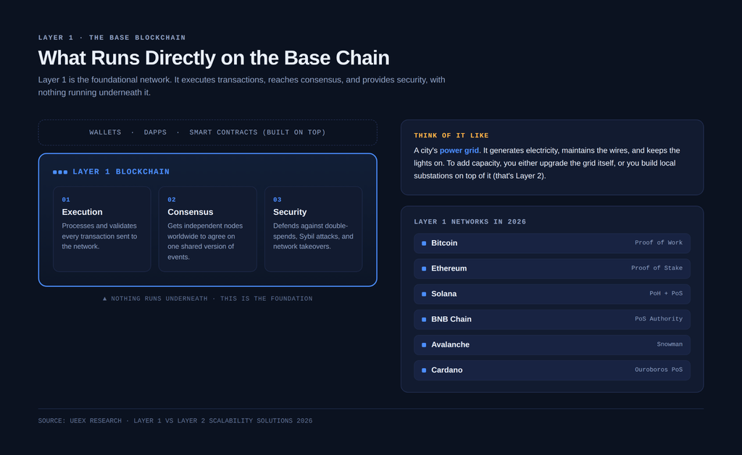Click the number 01 on Execution card
Screen dimensions: 742x455
click(66, 200)
